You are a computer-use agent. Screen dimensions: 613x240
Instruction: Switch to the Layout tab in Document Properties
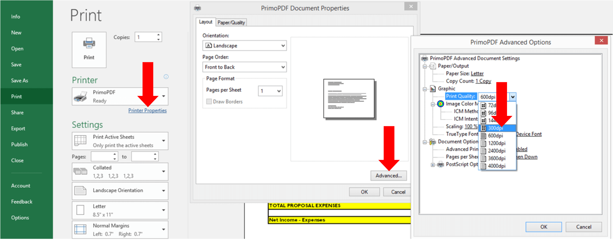click(205, 22)
